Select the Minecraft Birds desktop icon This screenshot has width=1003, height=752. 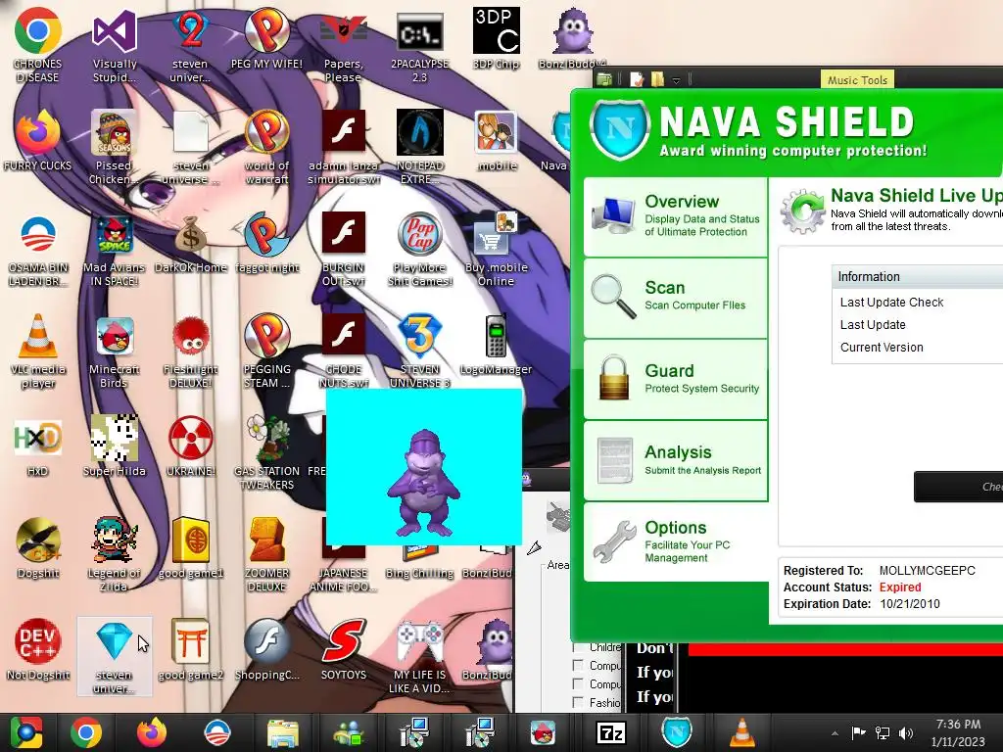click(x=114, y=352)
